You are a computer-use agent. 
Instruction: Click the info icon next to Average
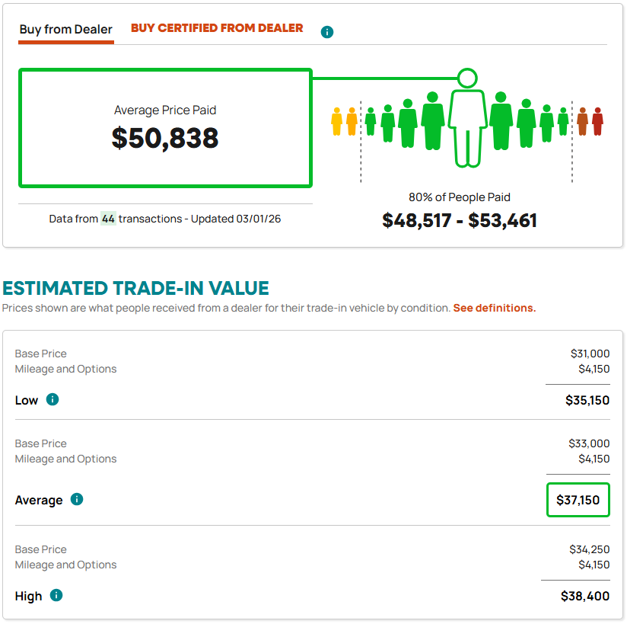pyautogui.click(x=77, y=499)
